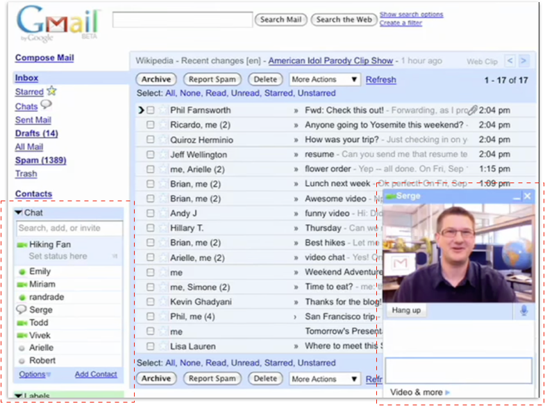Star the Lisa Lauren email
545x406 pixels.
(x=162, y=346)
